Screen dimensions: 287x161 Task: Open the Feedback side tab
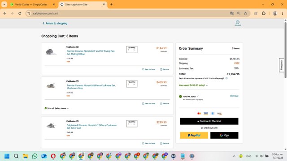[281, 65]
